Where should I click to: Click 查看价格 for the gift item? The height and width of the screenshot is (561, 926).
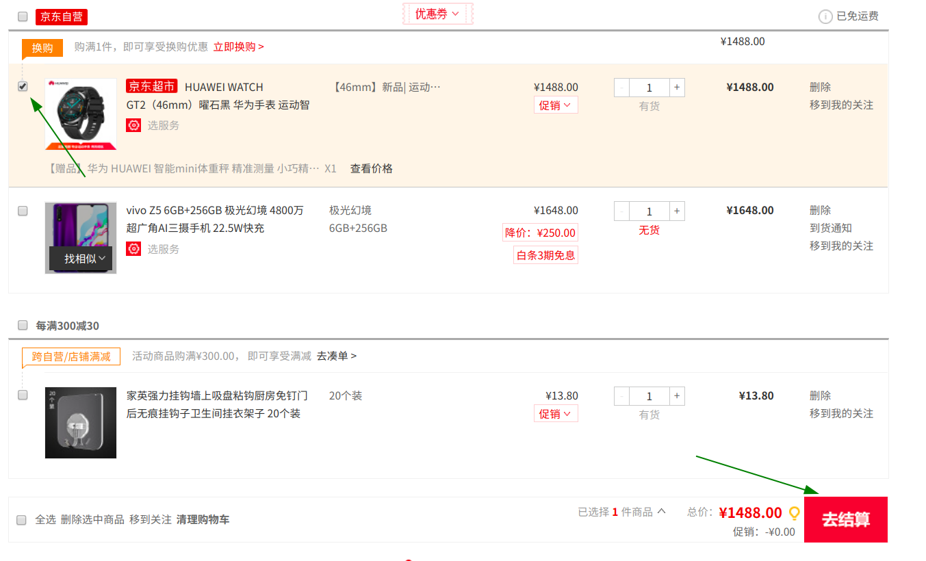[372, 168]
